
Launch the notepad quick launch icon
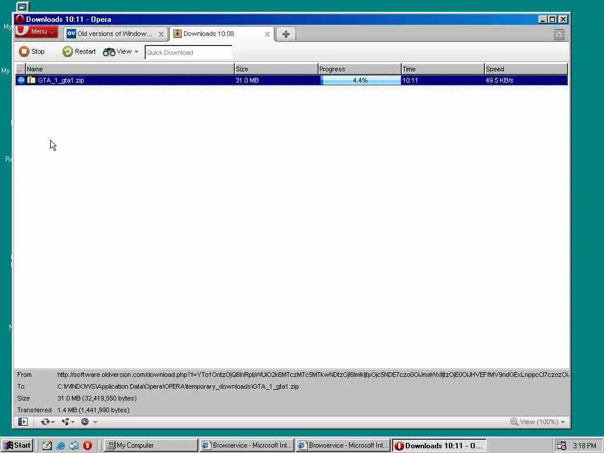(x=47, y=446)
